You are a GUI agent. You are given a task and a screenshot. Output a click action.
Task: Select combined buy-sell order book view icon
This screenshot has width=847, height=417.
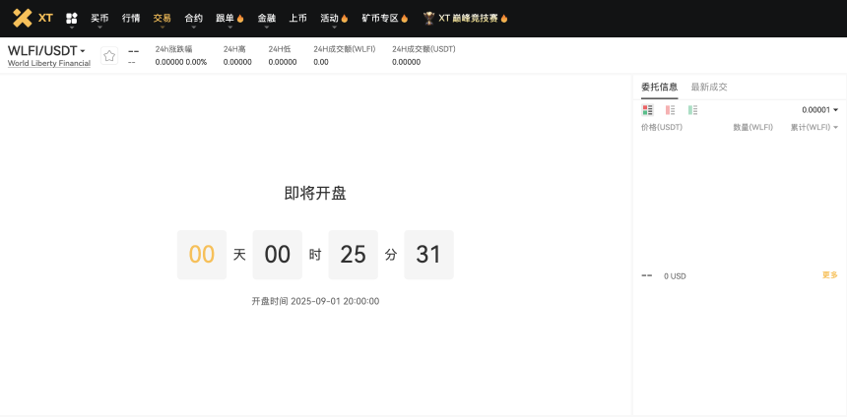[x=647, y=110]
